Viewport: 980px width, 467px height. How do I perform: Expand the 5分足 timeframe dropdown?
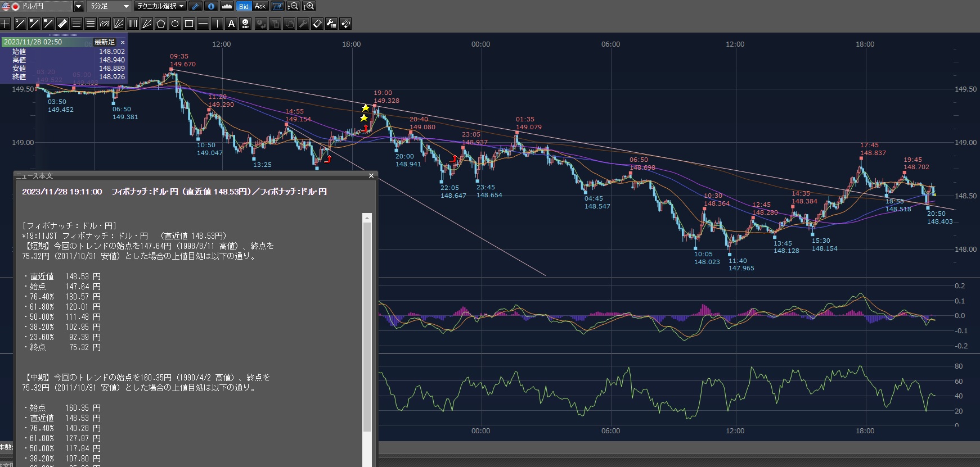click(x=126, y=6)
